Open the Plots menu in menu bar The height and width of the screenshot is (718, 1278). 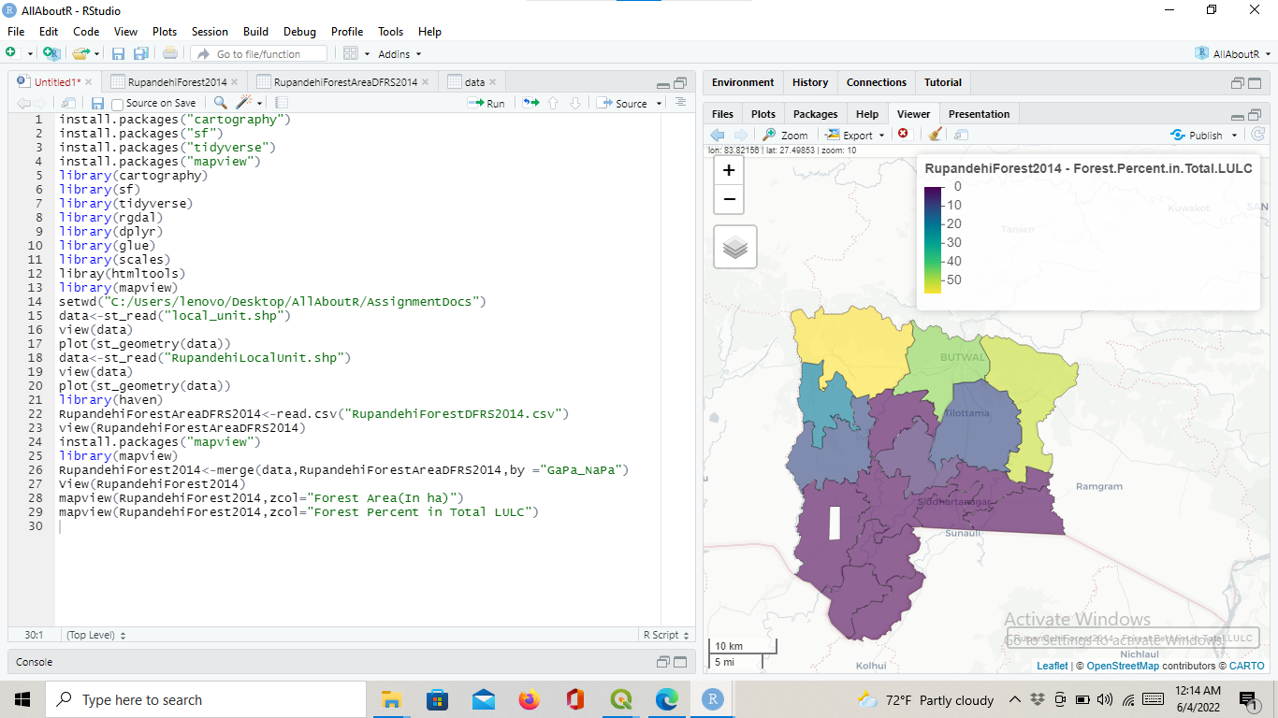click(x=165, y=32)
